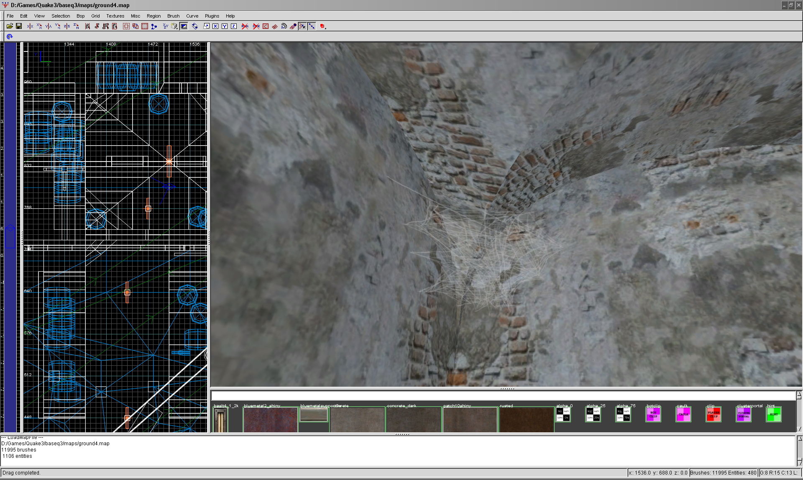Toggle don't select model brushes

[x=245, y=26]
